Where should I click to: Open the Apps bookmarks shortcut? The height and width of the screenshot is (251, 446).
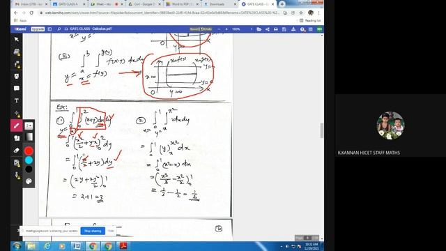tap(20, 20)
